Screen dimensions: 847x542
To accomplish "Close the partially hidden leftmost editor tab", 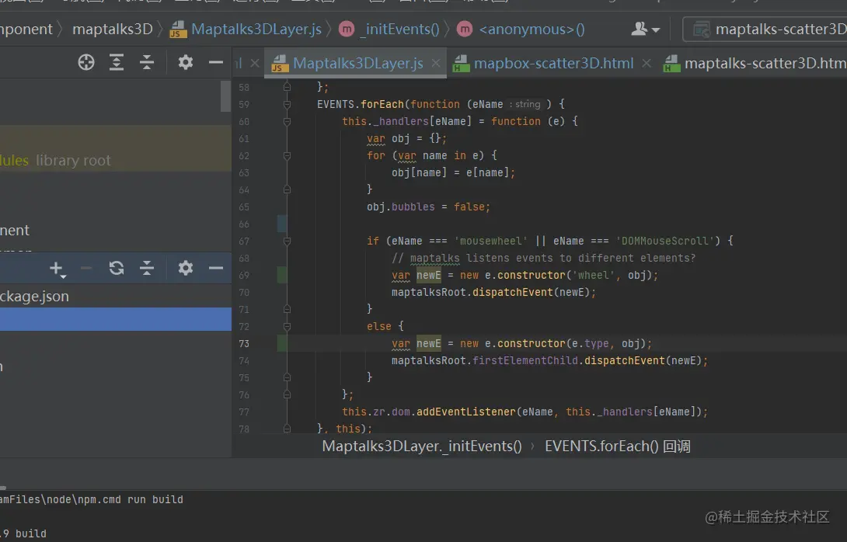I will pos(254,63).
